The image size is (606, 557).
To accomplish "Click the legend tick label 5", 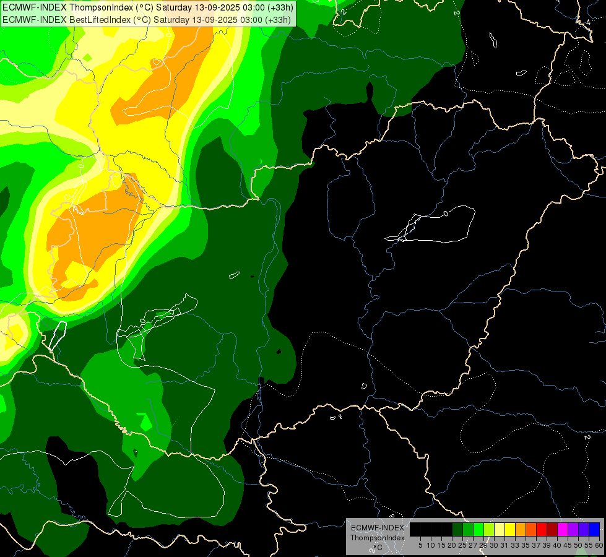I will pyautogui.click(x=420, y=545).
